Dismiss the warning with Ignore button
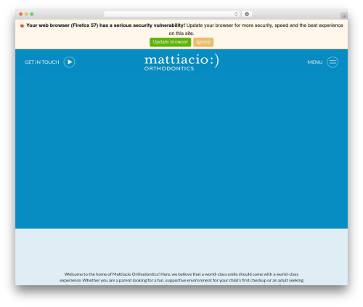Image resolution: width=363 pixels, height=307 pixels. click(203, 42)
